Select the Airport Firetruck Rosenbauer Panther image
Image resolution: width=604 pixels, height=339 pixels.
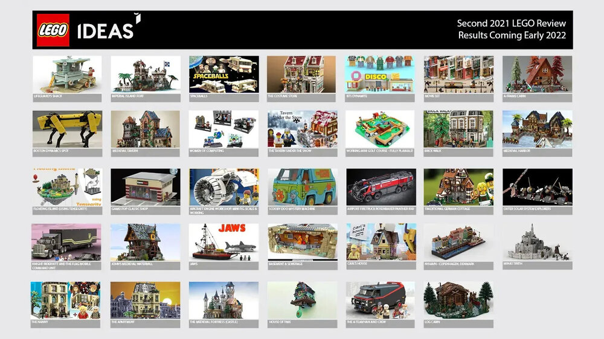pos(381,187)
